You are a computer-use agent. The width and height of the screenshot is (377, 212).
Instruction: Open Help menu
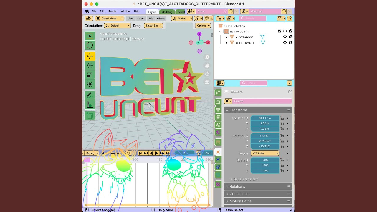(137, 11)
